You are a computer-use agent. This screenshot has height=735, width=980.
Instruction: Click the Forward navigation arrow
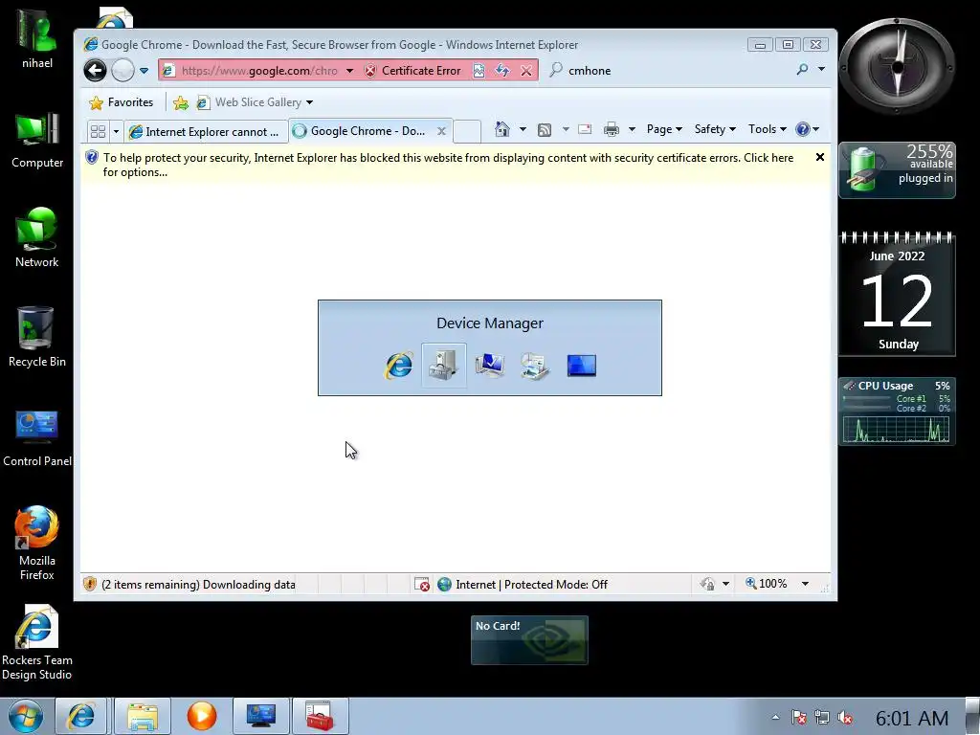(x=122, y=70)
